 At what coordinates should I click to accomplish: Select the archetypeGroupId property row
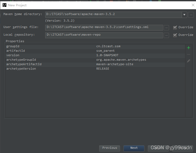point(95,60)
